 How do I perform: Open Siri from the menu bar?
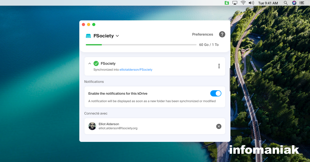coord(294,3)
